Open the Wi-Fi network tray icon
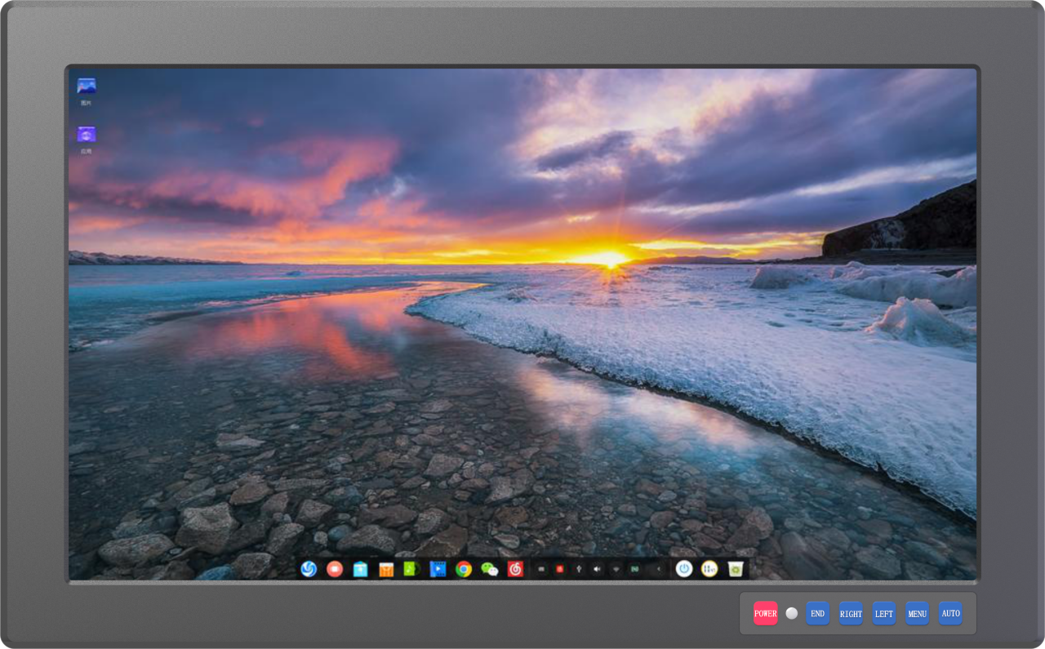 click(616, 569)
